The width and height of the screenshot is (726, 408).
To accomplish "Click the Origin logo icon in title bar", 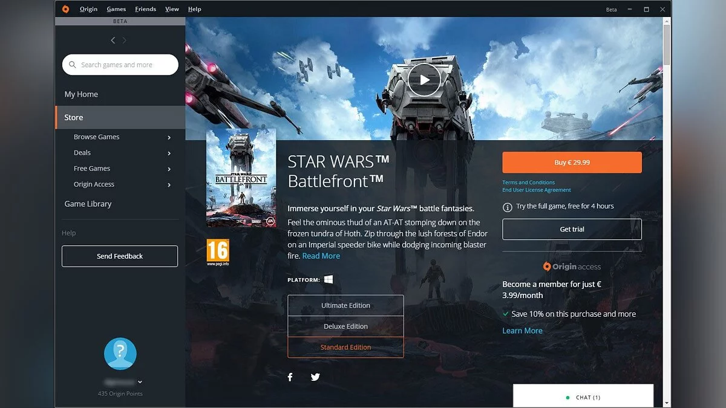I will (65, 9).
